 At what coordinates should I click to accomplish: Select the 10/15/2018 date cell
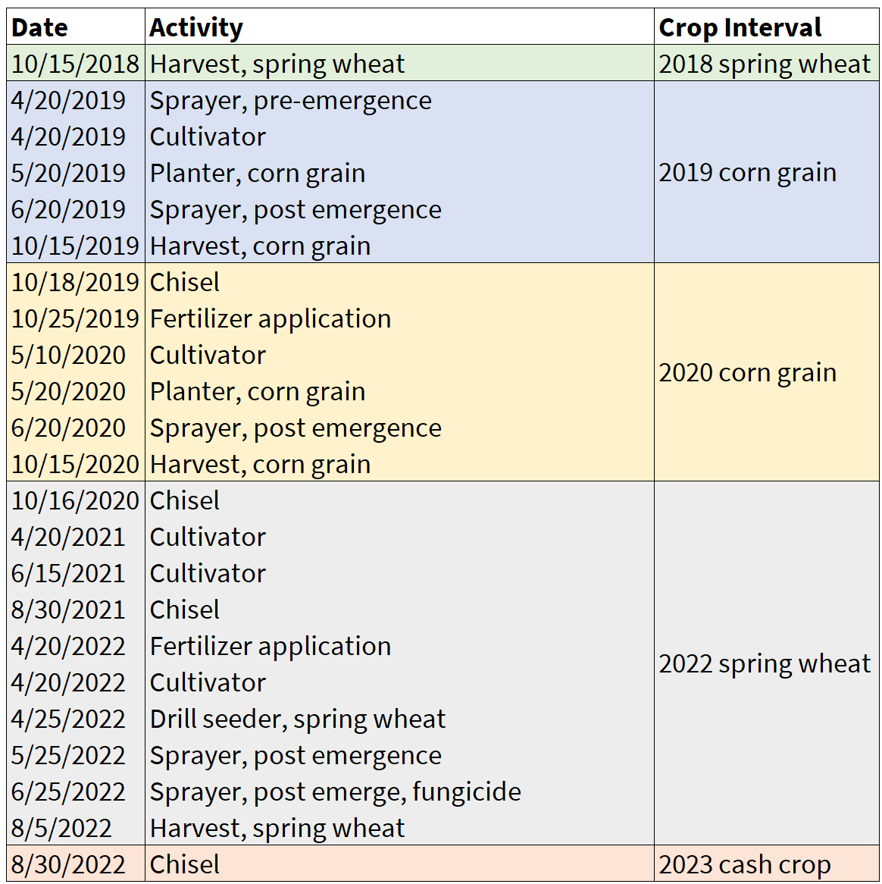click(x=75, y=64)
